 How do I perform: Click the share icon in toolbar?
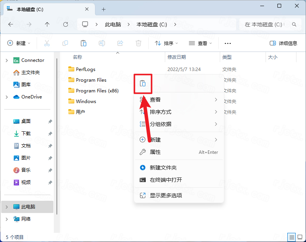tap(120, 43)
